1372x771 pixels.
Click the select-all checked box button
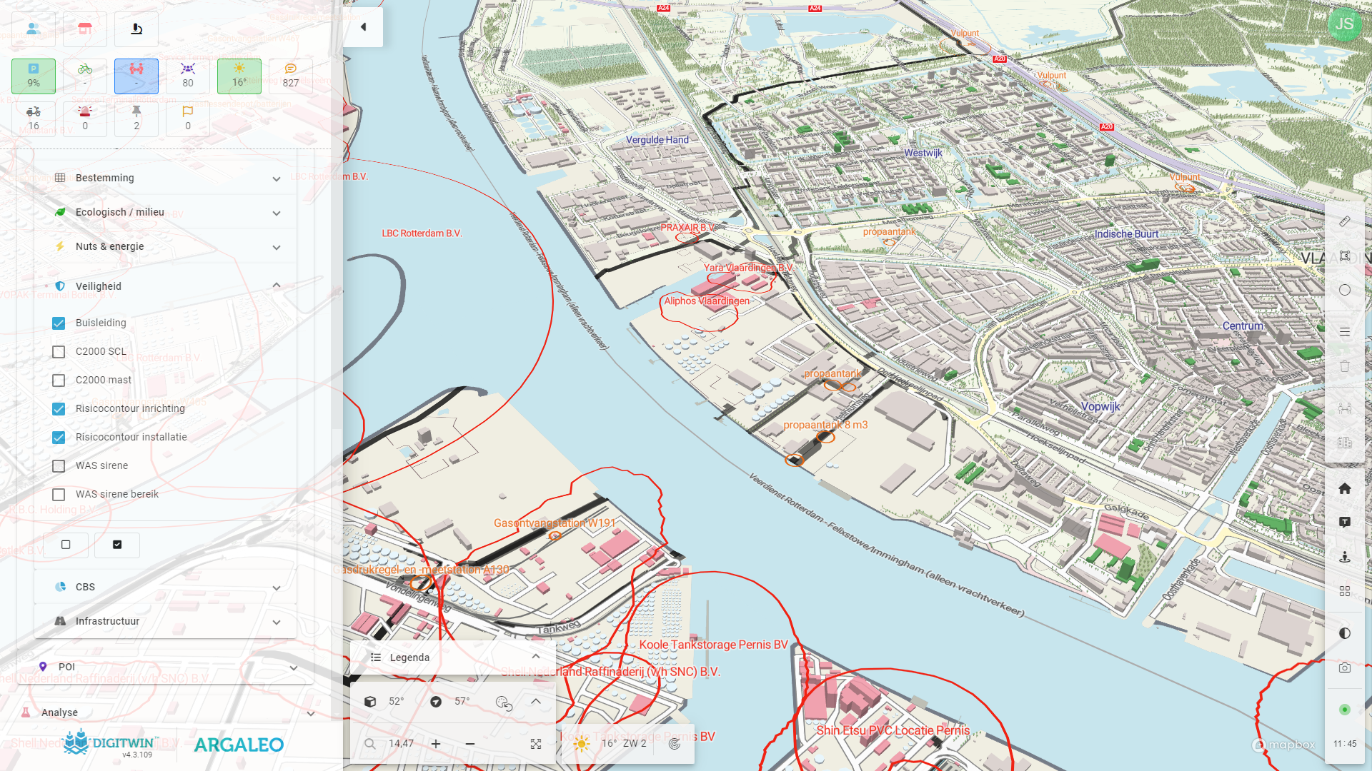coord(117,545)
